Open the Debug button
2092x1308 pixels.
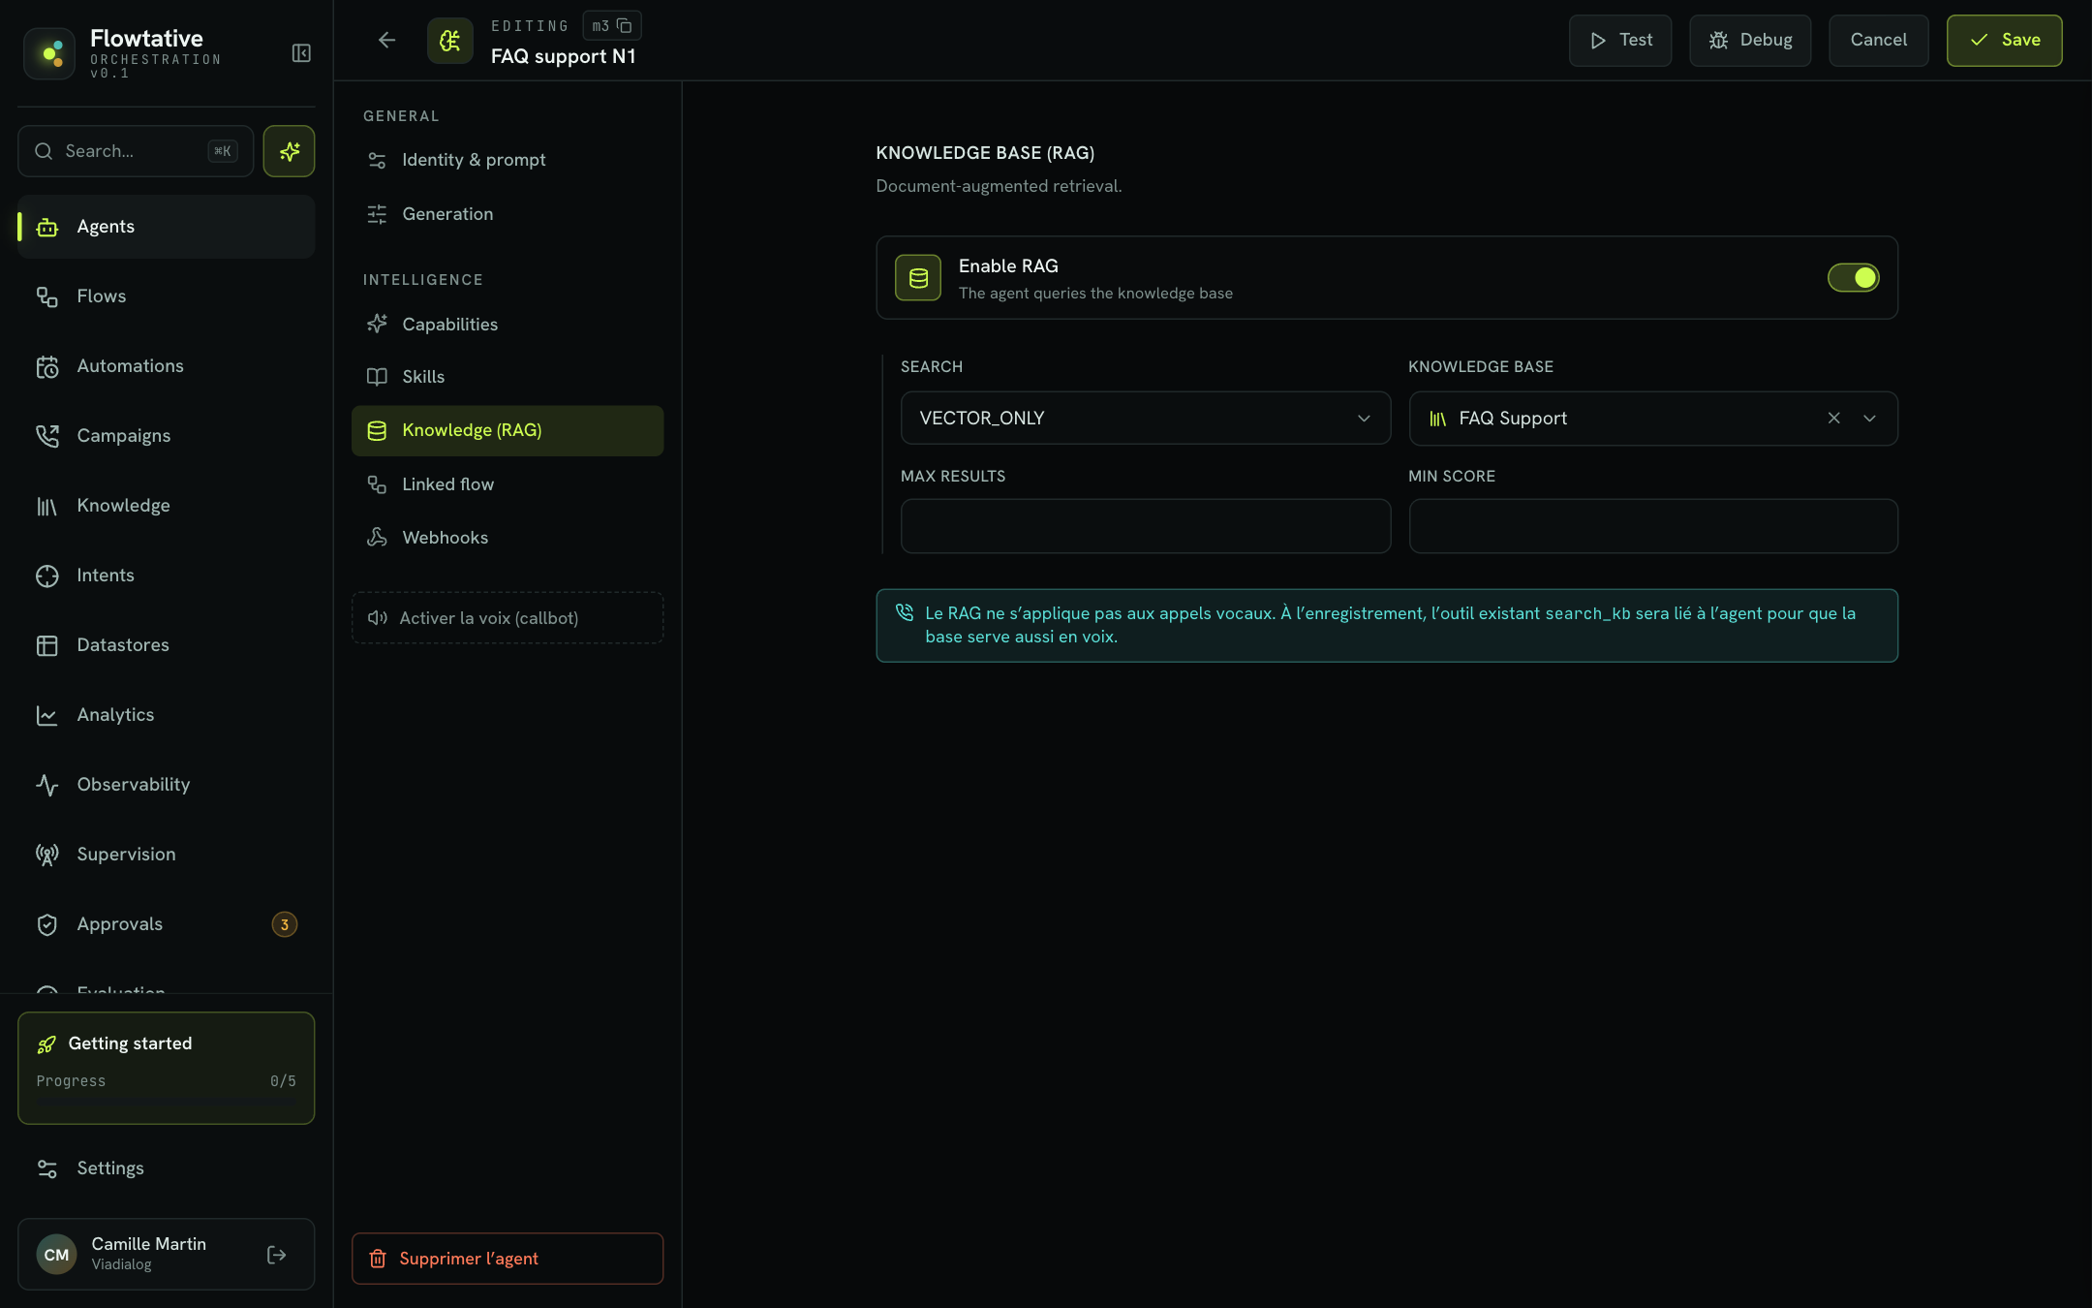[1750, 41]
